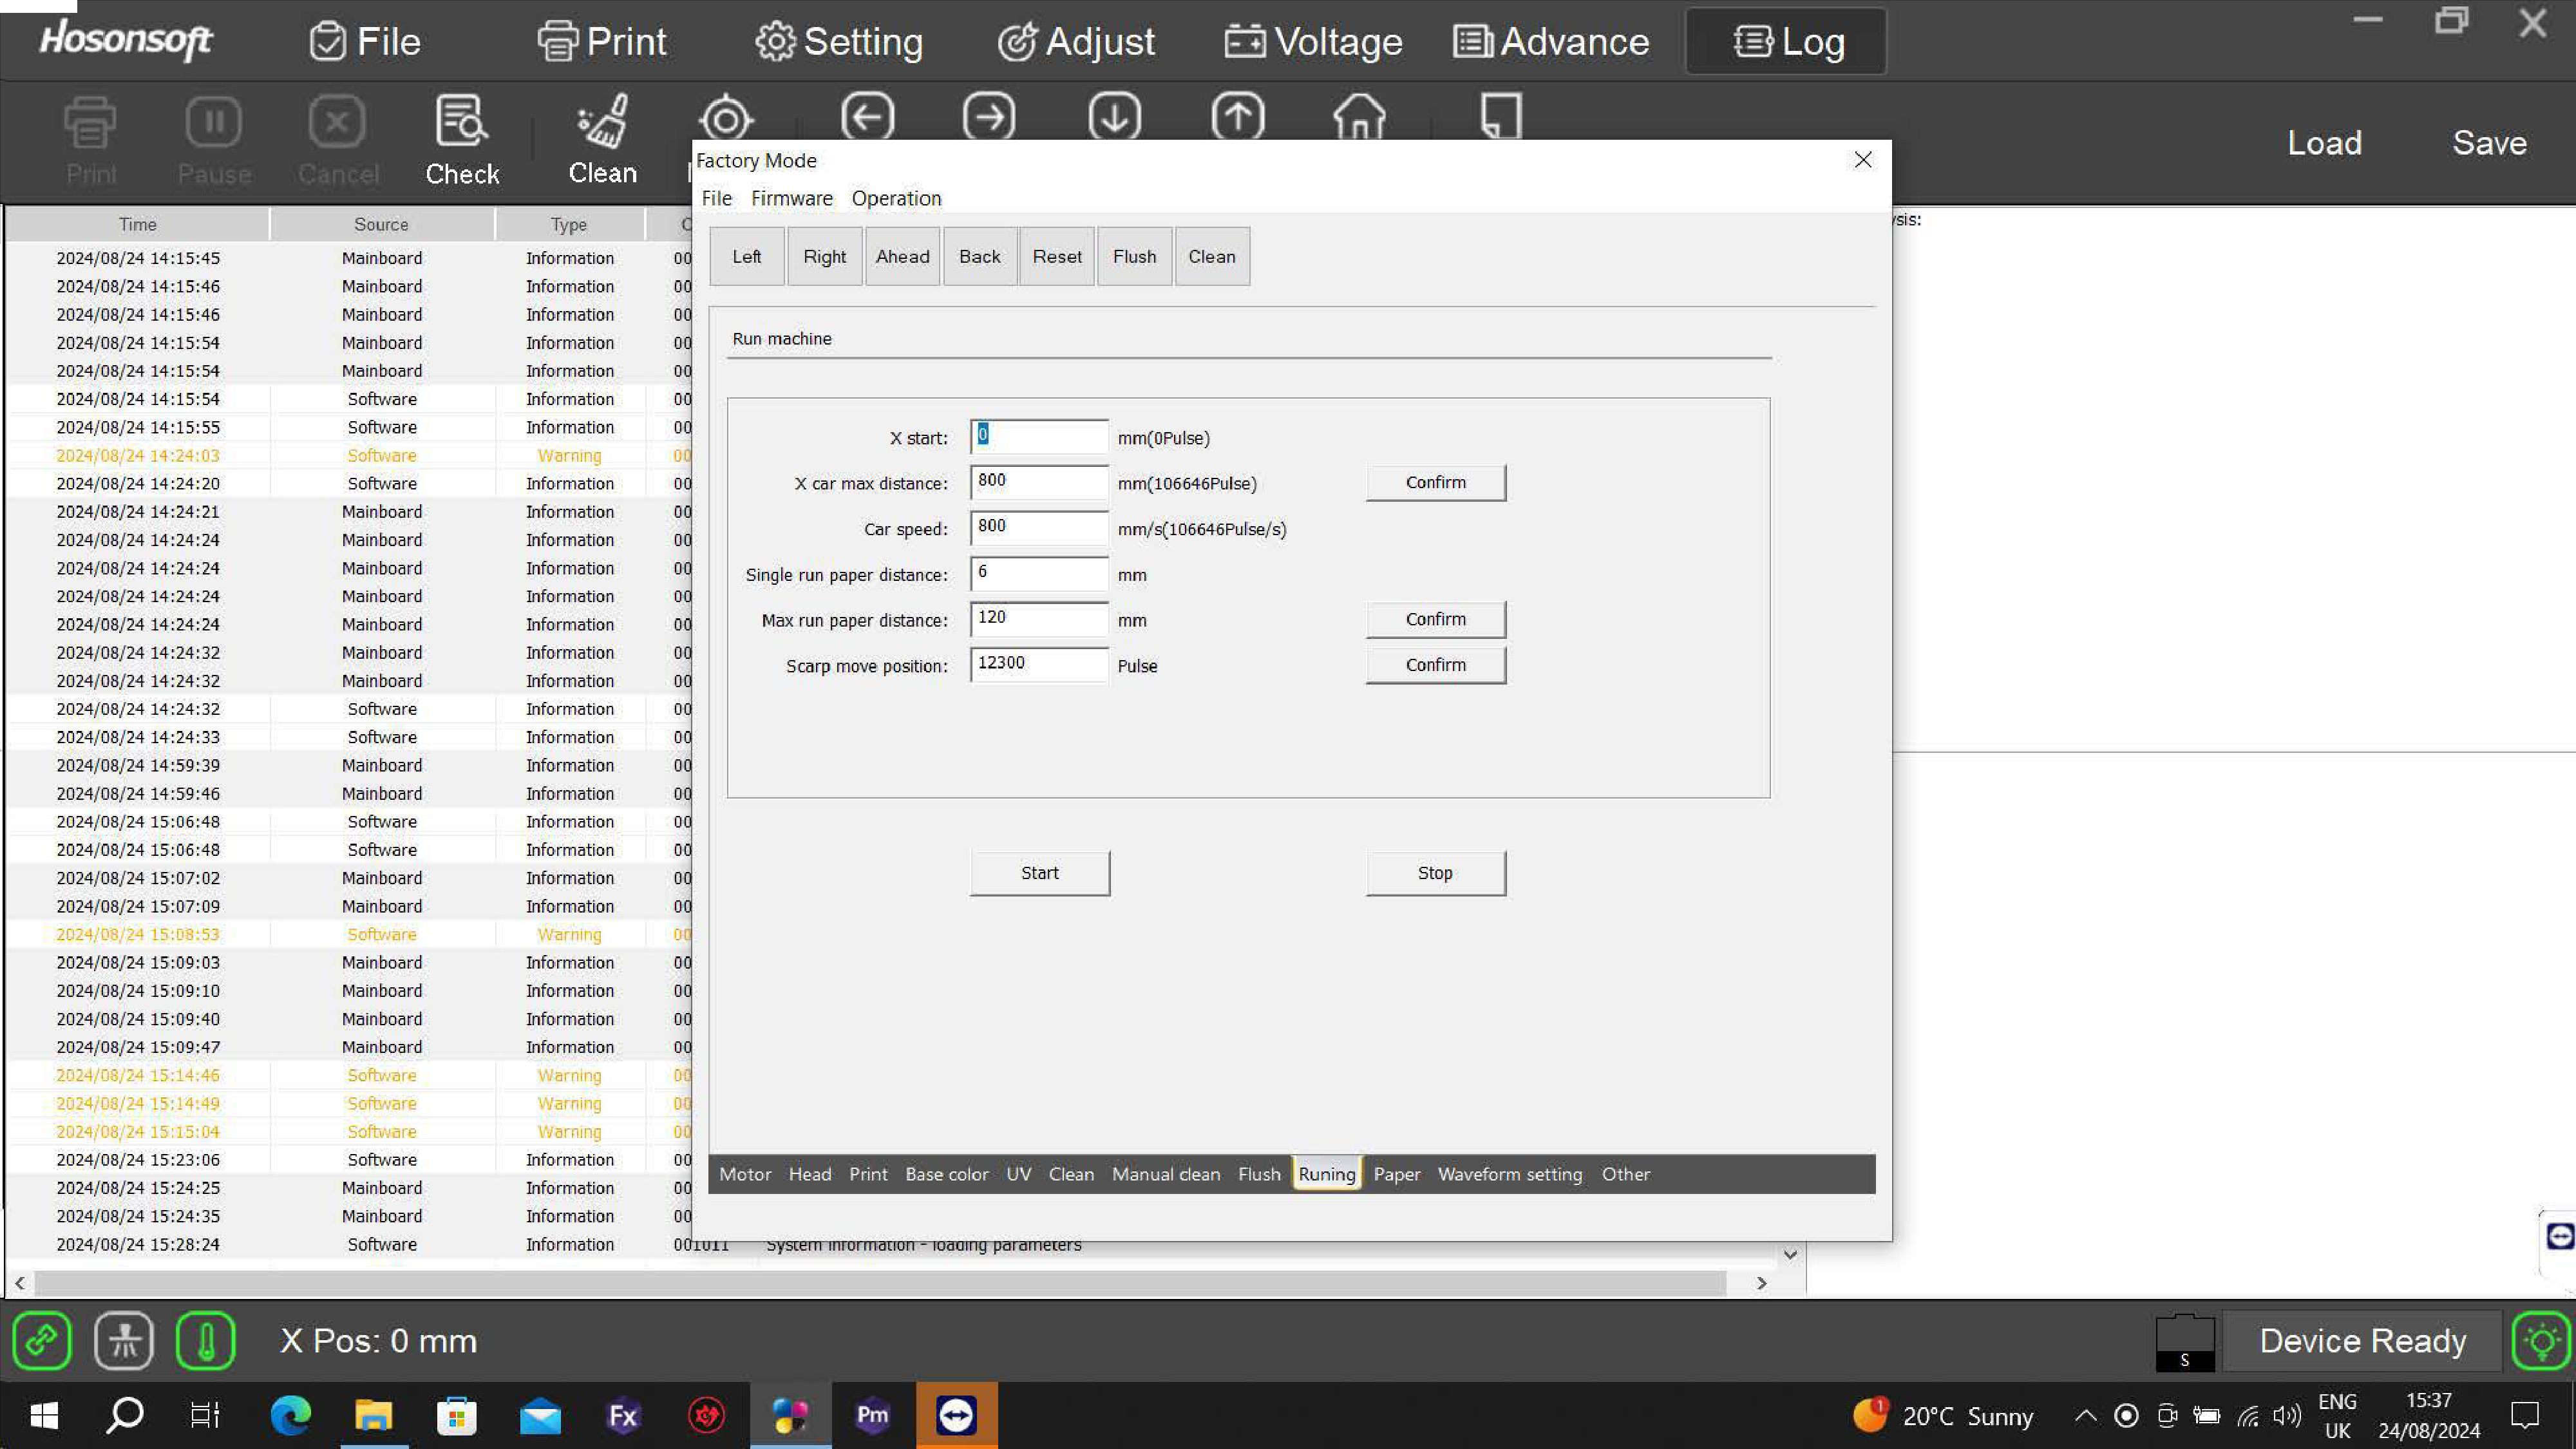This screenshot has width=2576, height=1449.
Task: Click the log horizontal scrollbar right arrow
Action: tap(1762, 1283)
